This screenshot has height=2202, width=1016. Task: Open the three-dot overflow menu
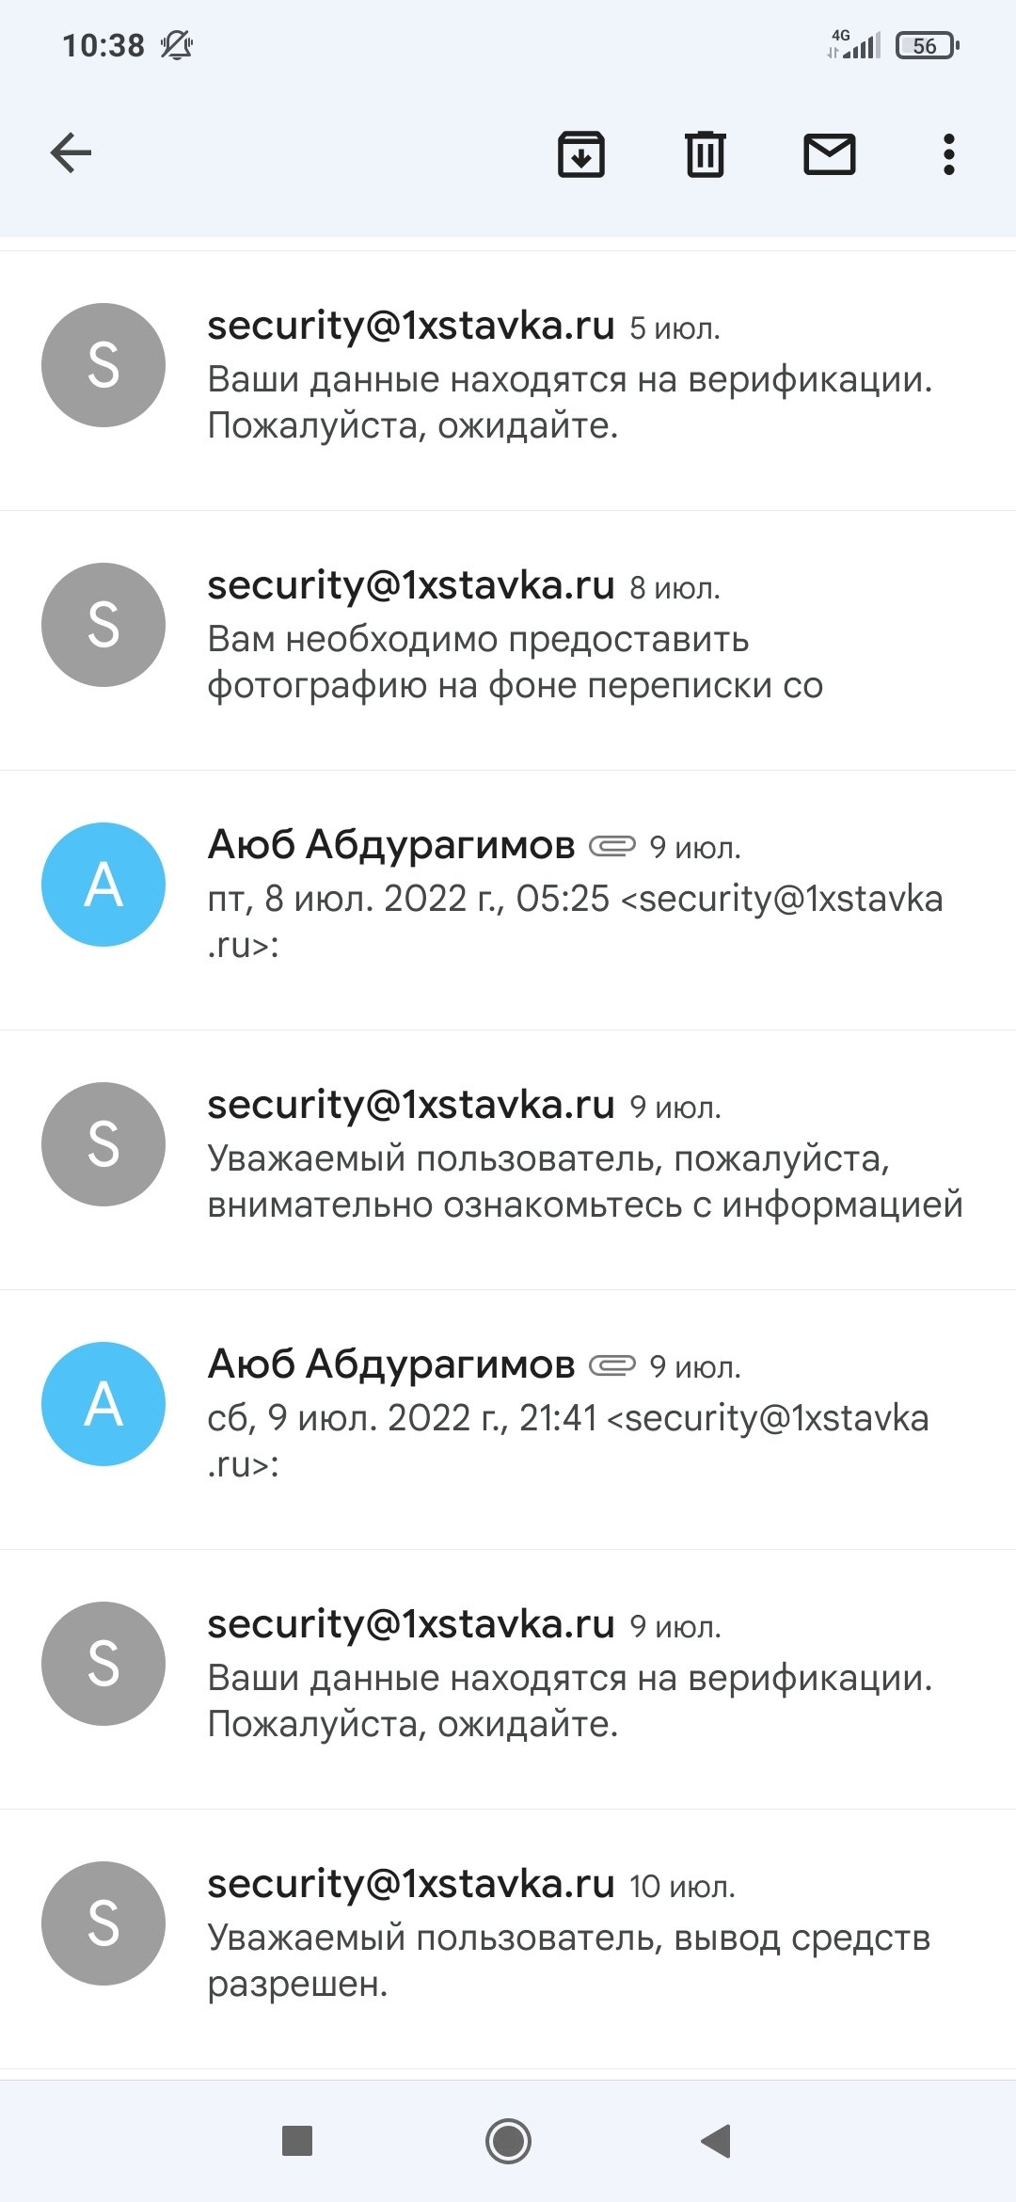coord(948,154)
